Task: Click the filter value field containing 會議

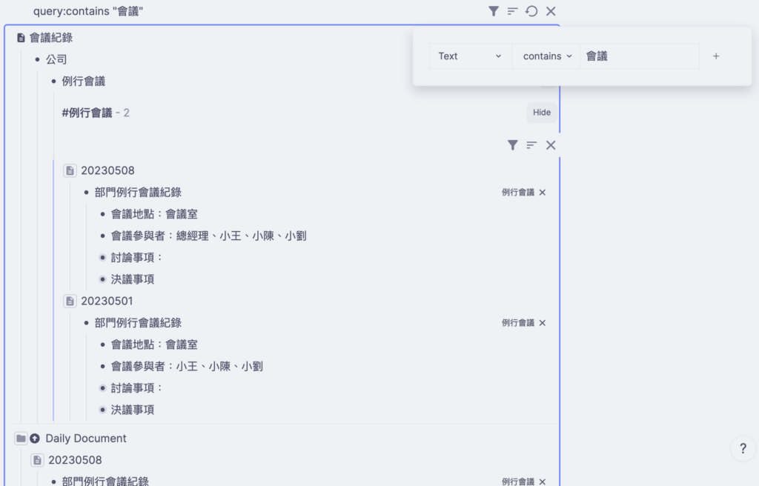Action: pyautogui.click(x=639, y=56)
